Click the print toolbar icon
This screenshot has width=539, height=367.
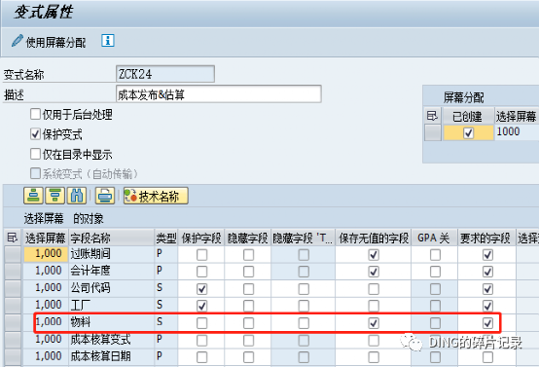(x=105, y=196)
